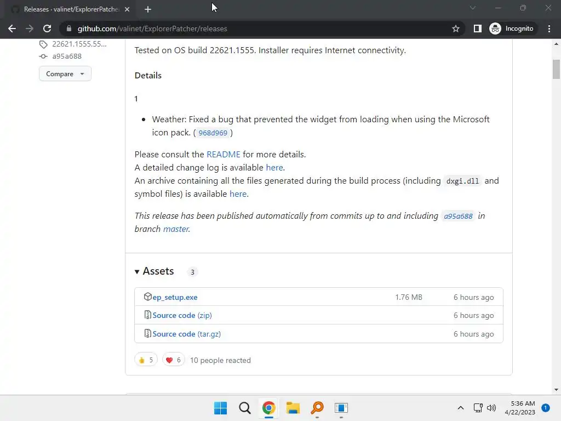
Task: Click the scrollbar down arrow
Action: pos(556,390)
